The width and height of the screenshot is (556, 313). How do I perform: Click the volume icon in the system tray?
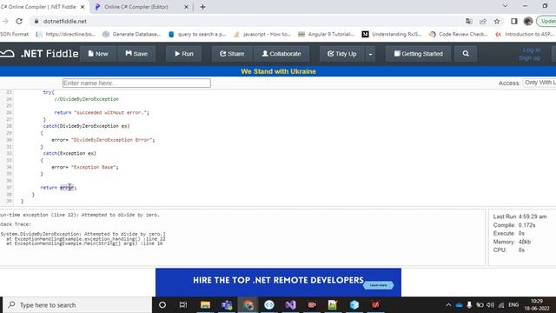pos(490,305)
